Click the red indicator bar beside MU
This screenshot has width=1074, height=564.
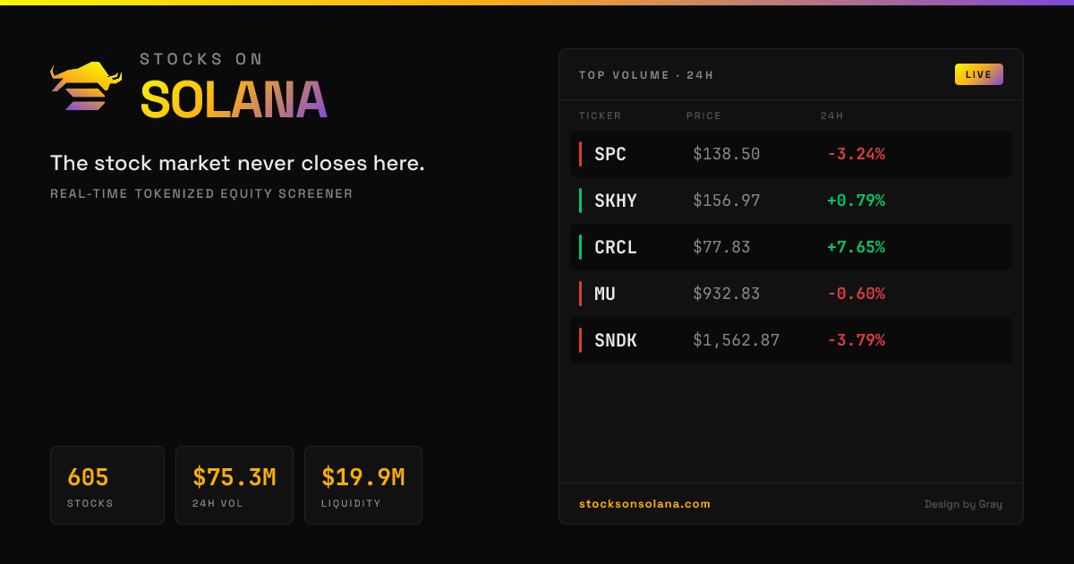[580, 294]
